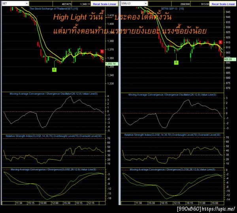Click the red S sell marker on SET chart
The image size is (237, 213).
point(102,51)
